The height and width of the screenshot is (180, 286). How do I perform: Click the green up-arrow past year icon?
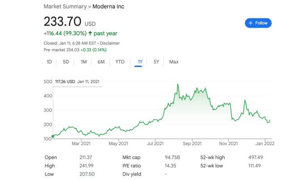coord(90,33)
